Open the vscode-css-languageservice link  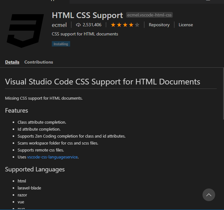click(52, 157)
